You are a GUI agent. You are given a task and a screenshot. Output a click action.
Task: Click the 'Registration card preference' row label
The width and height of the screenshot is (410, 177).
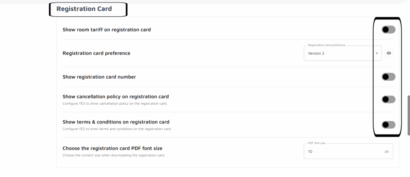tap(96, 53)
